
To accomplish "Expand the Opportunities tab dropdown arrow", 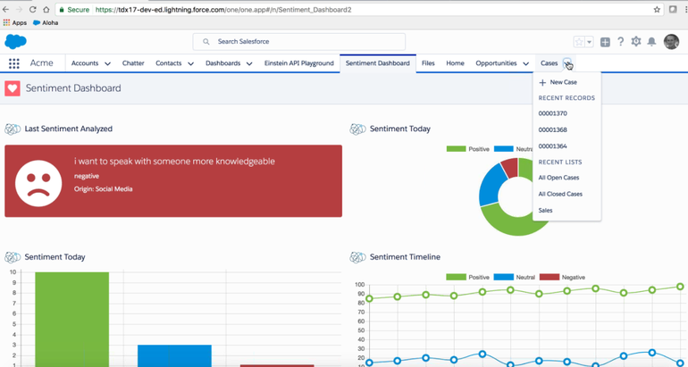I will click(525, 64).
